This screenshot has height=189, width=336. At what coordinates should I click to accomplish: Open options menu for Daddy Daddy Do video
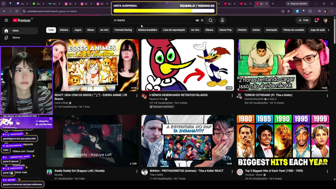(137, 171)
